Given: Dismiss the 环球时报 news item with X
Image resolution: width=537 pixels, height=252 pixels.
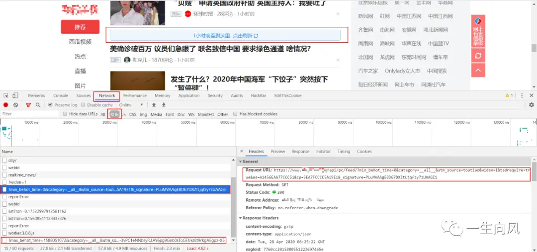Looking at the screenshot, I should [x=338, y=14].
